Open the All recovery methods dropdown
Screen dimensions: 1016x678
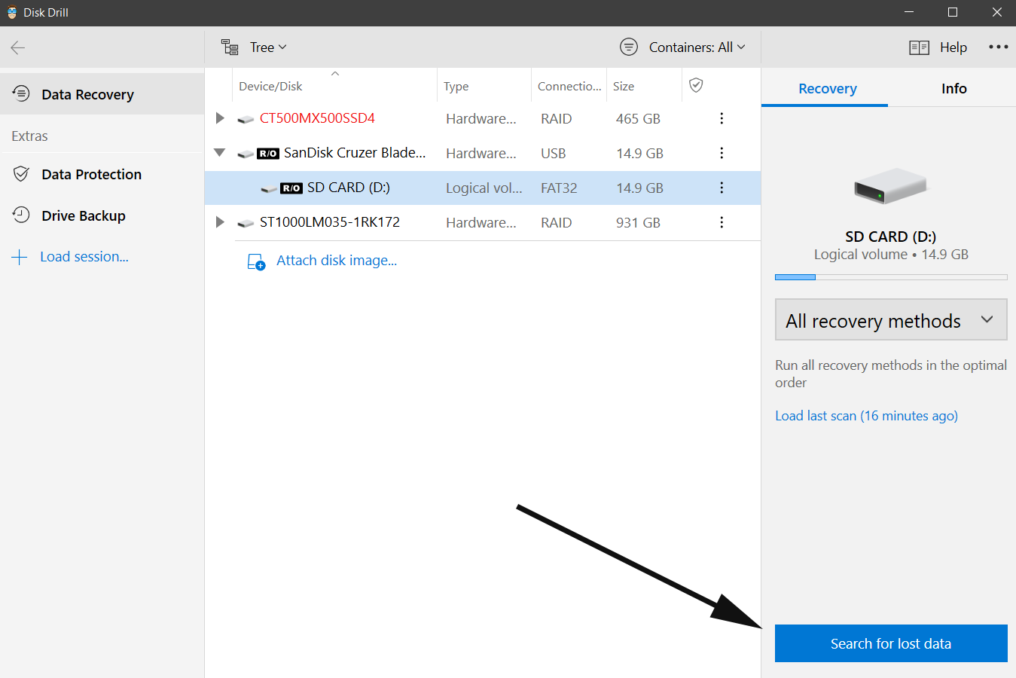coord(891,320)
